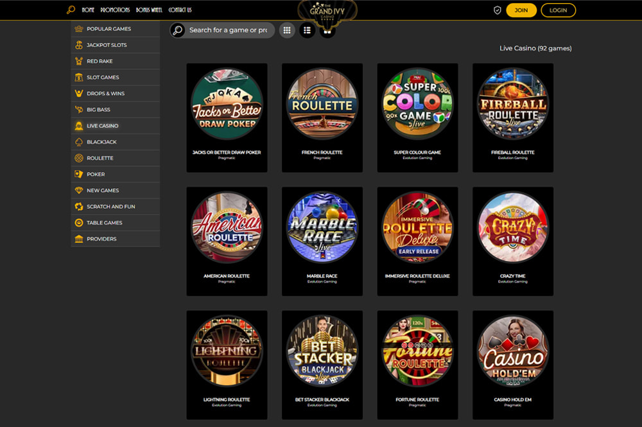The width and height of the screenshot is (642, 427).
Task: Open Casino Hold'em game thumbnail
Action: (513, 351)
